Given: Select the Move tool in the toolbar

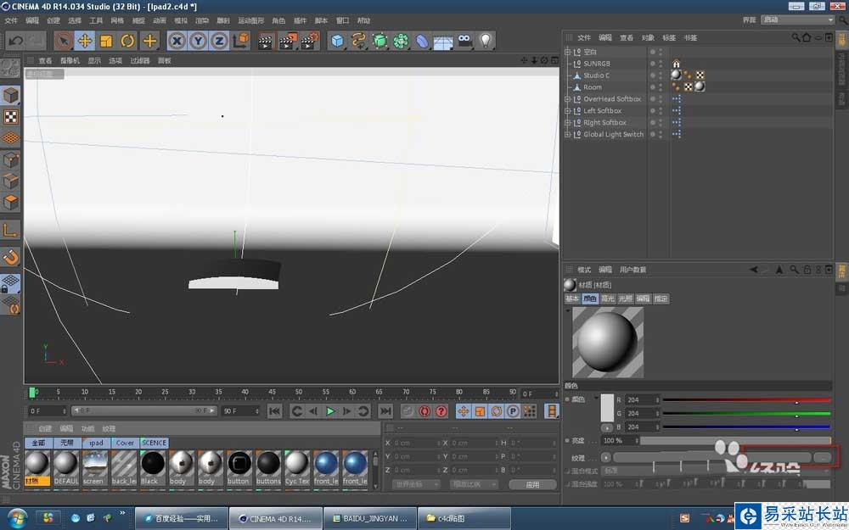Looking at the screenshot, I should [x=85, y=40].
